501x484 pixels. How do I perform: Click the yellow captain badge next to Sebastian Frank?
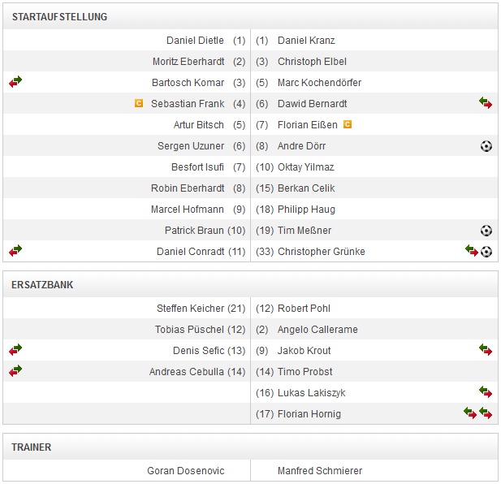139,103
